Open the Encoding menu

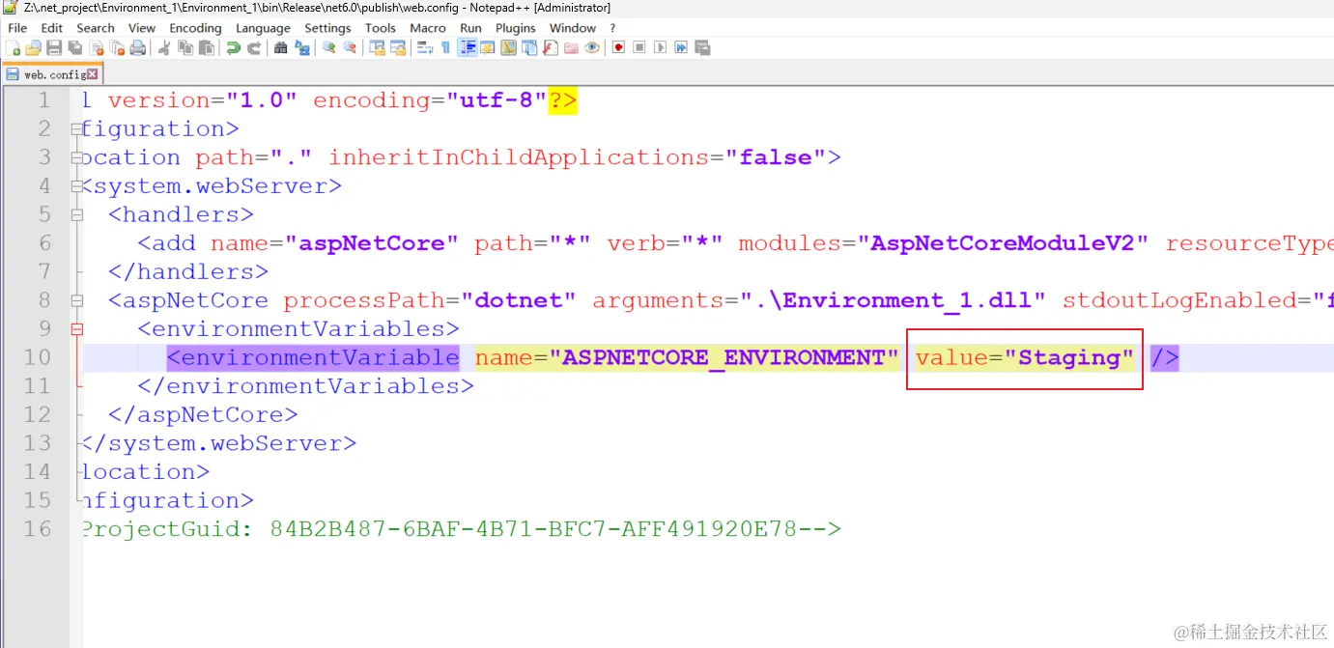[195, 28]
